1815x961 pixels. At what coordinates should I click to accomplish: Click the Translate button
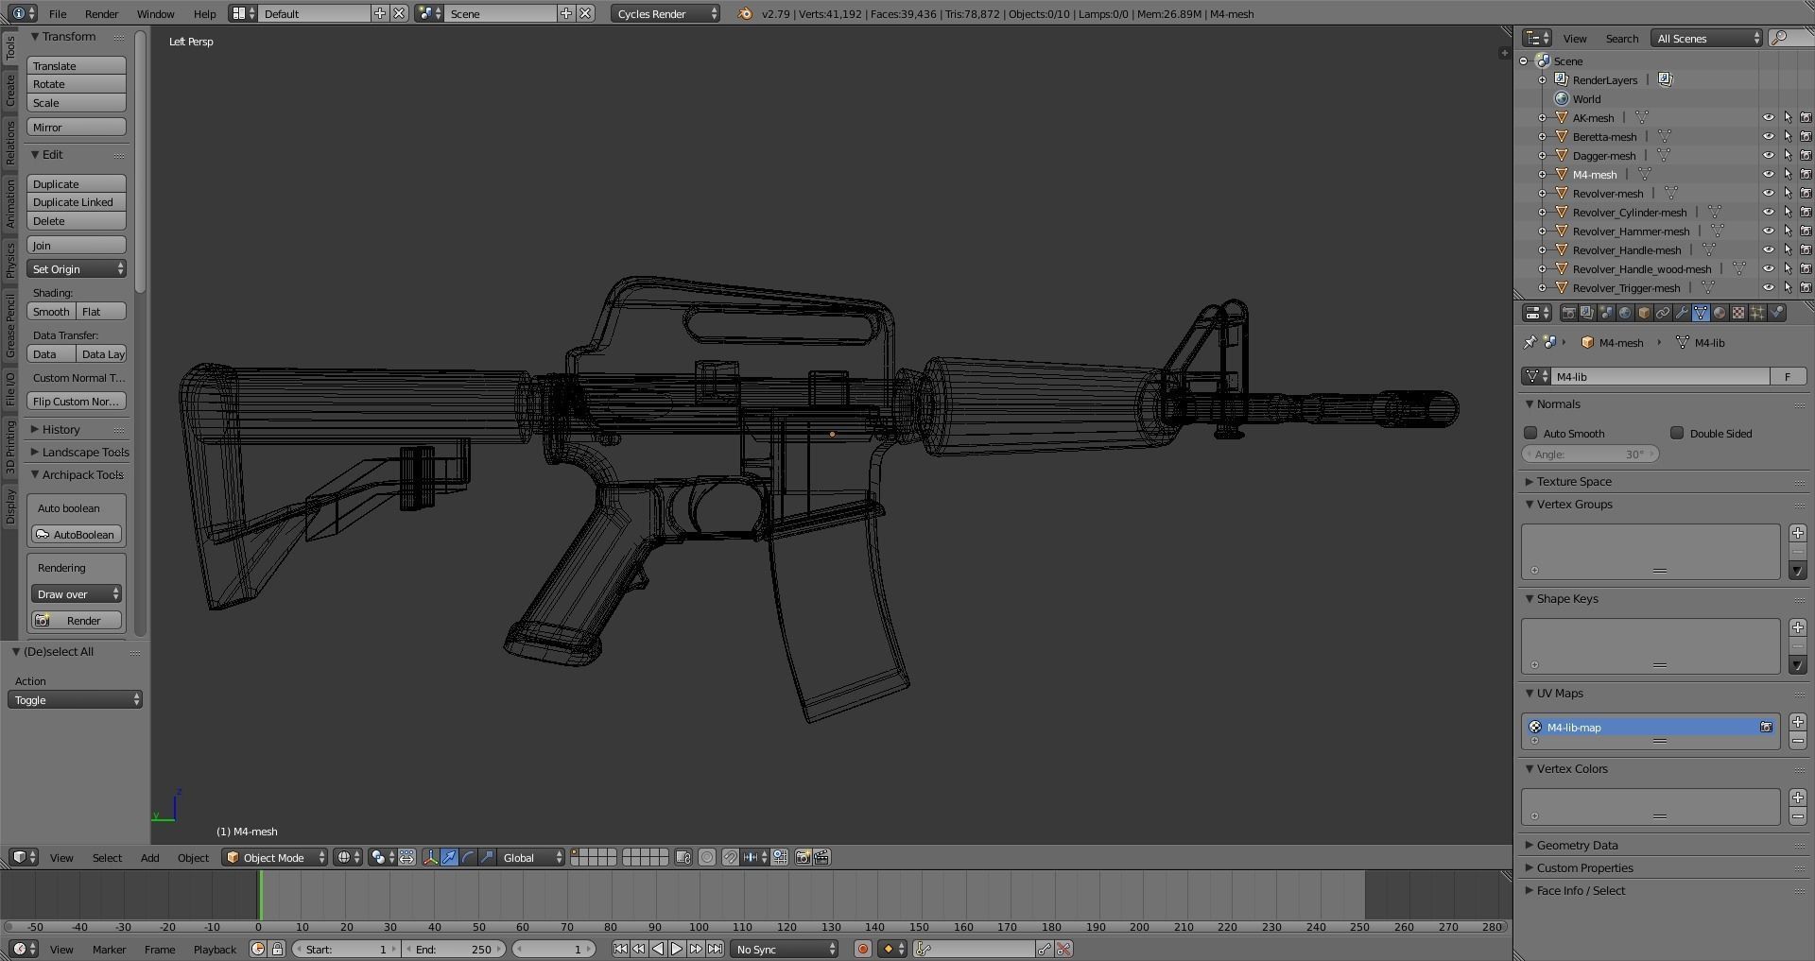pyautogui.click(x=77, y=65)
